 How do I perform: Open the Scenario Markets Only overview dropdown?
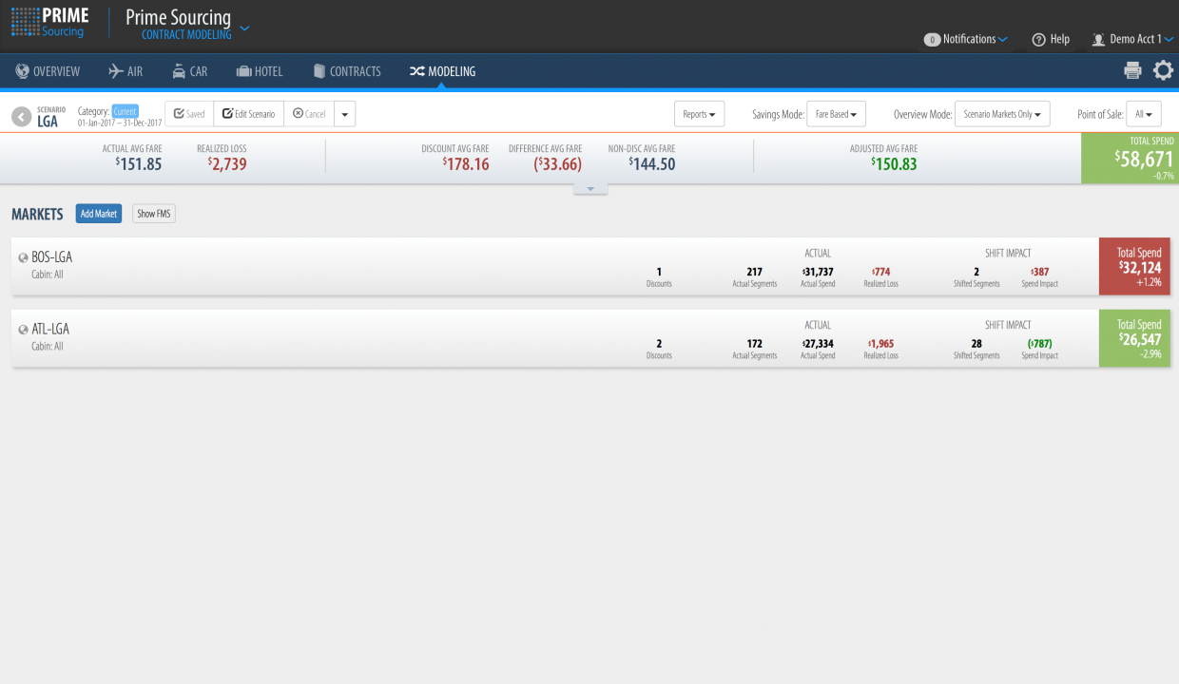pyautogui.click(x=1002, y=114)
